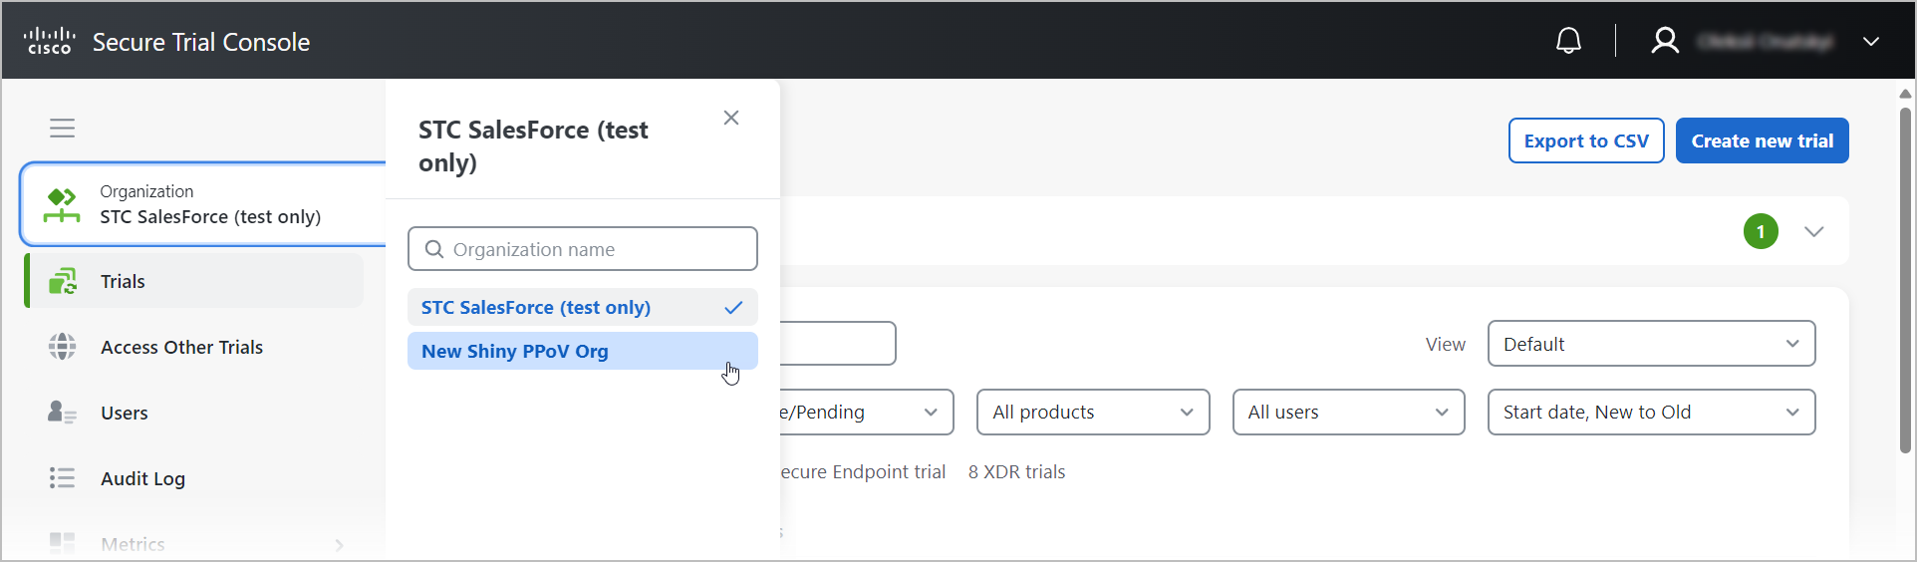Open the notifications bell
1917x562 pixels.
(1568, 41)
